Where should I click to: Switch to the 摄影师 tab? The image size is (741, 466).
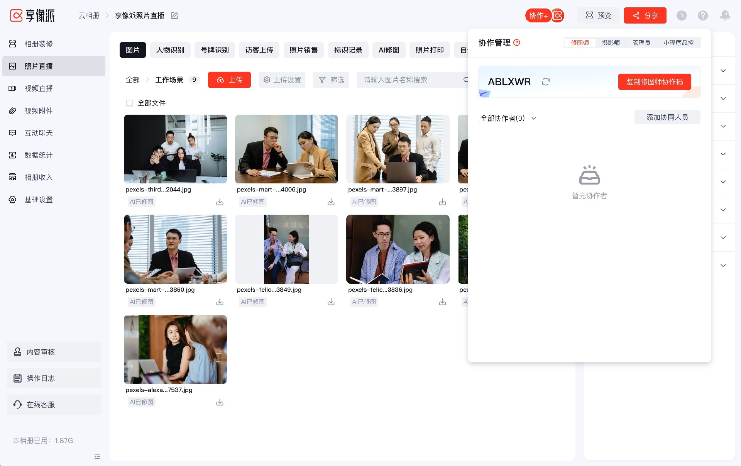(x=611, y=43)
